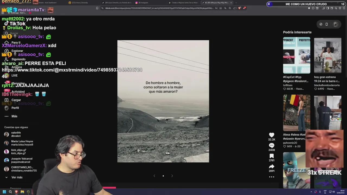Screen dimensions: 347x195
Task: Open Windows taskbar search
Action: (x=10, y=192)
